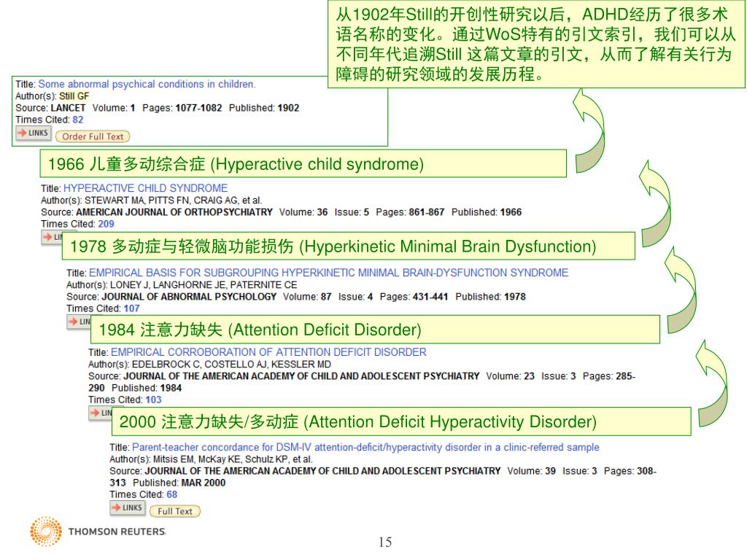The height and width of the screenshot is (560, 747).
Task: Click the LINKS button under the Mitsis record
Action: pos(127,508)
